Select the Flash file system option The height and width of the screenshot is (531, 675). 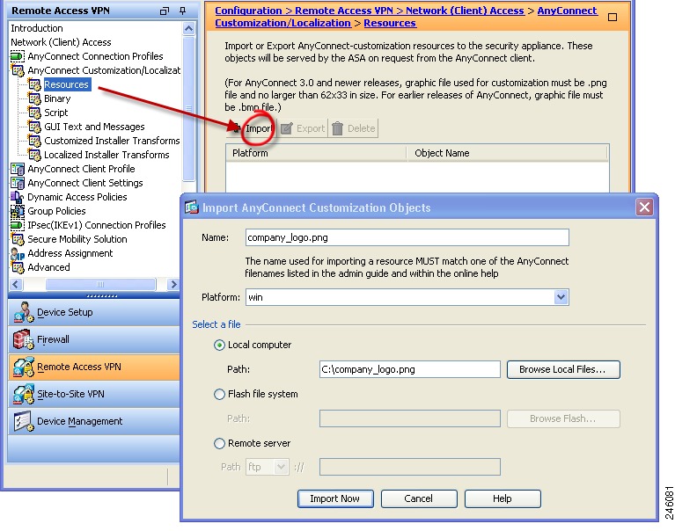tap(219, 394)
